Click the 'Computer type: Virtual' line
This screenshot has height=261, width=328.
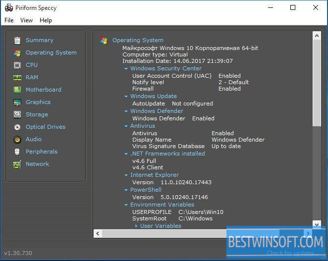pos(155,54)
